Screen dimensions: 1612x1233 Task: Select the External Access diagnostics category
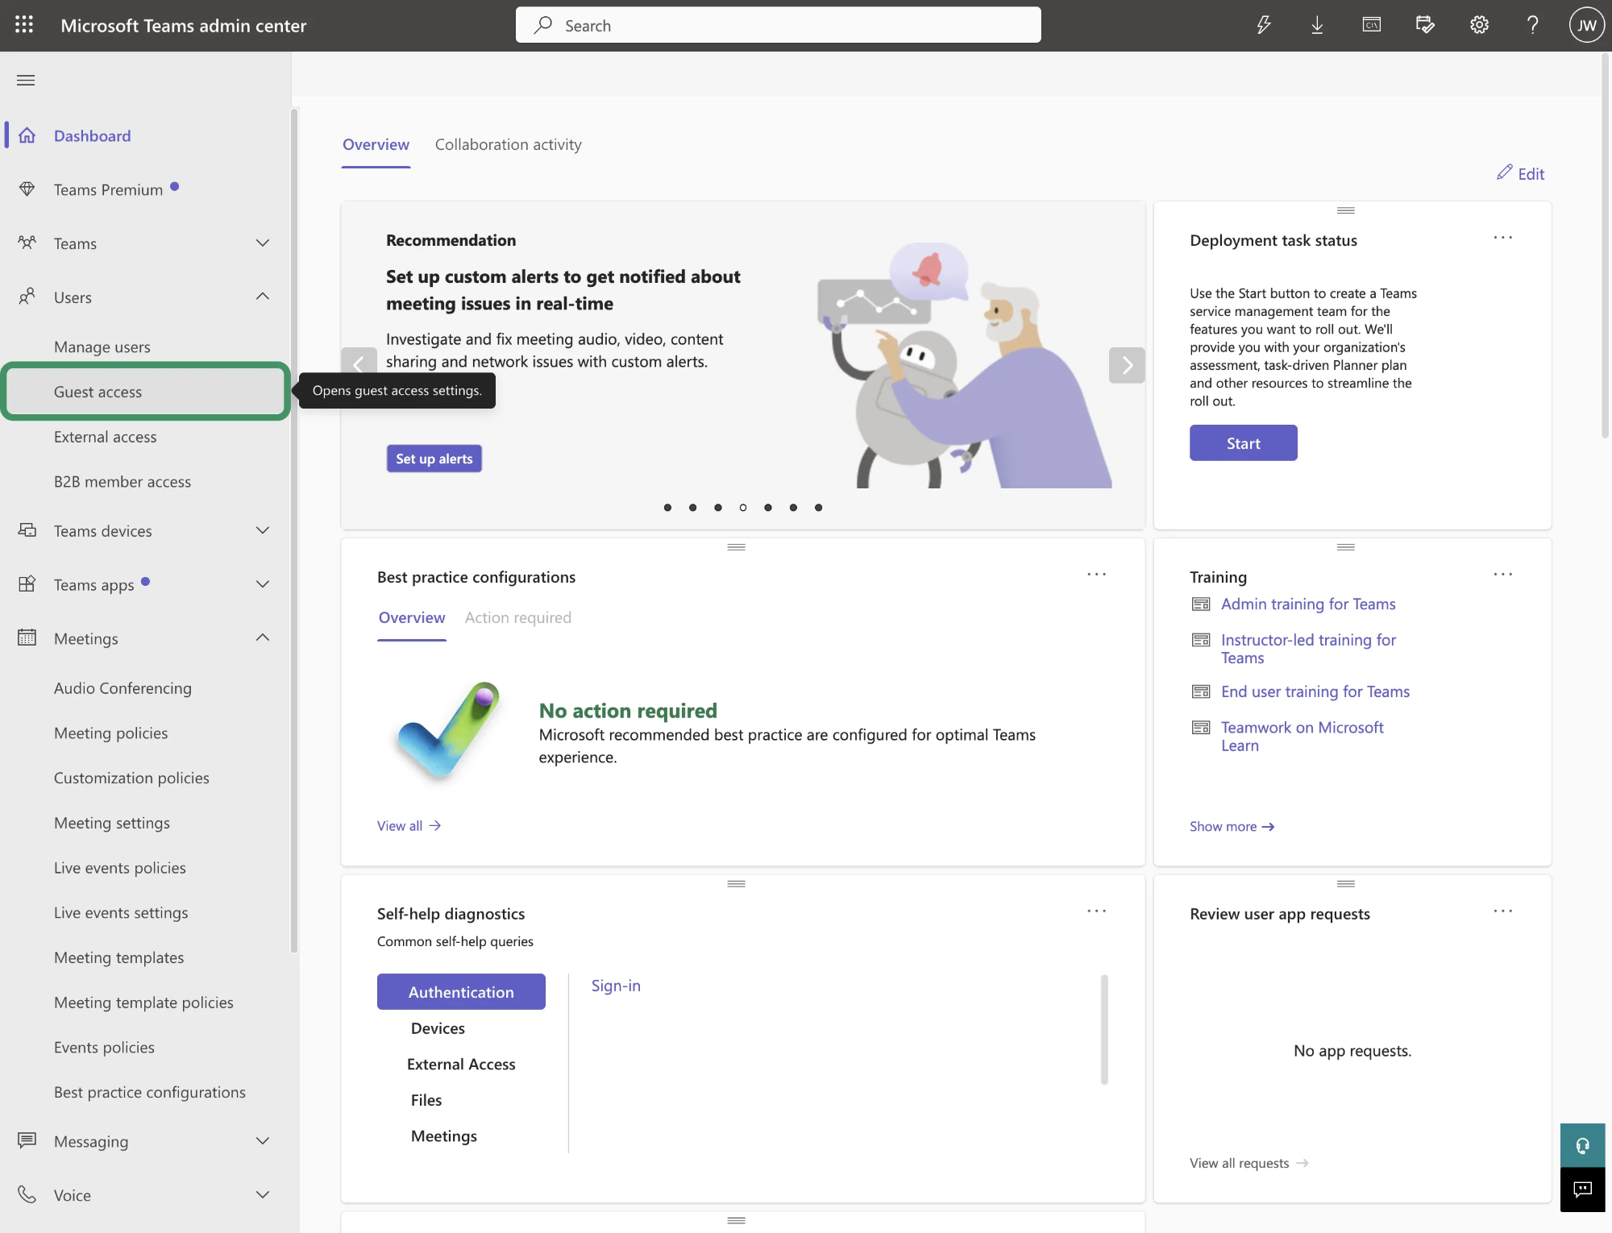(461, 1064)
